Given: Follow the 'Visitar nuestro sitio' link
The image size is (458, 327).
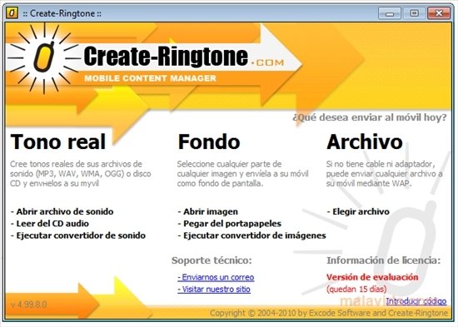Looking at the screenshot, I should pos(214,290).
